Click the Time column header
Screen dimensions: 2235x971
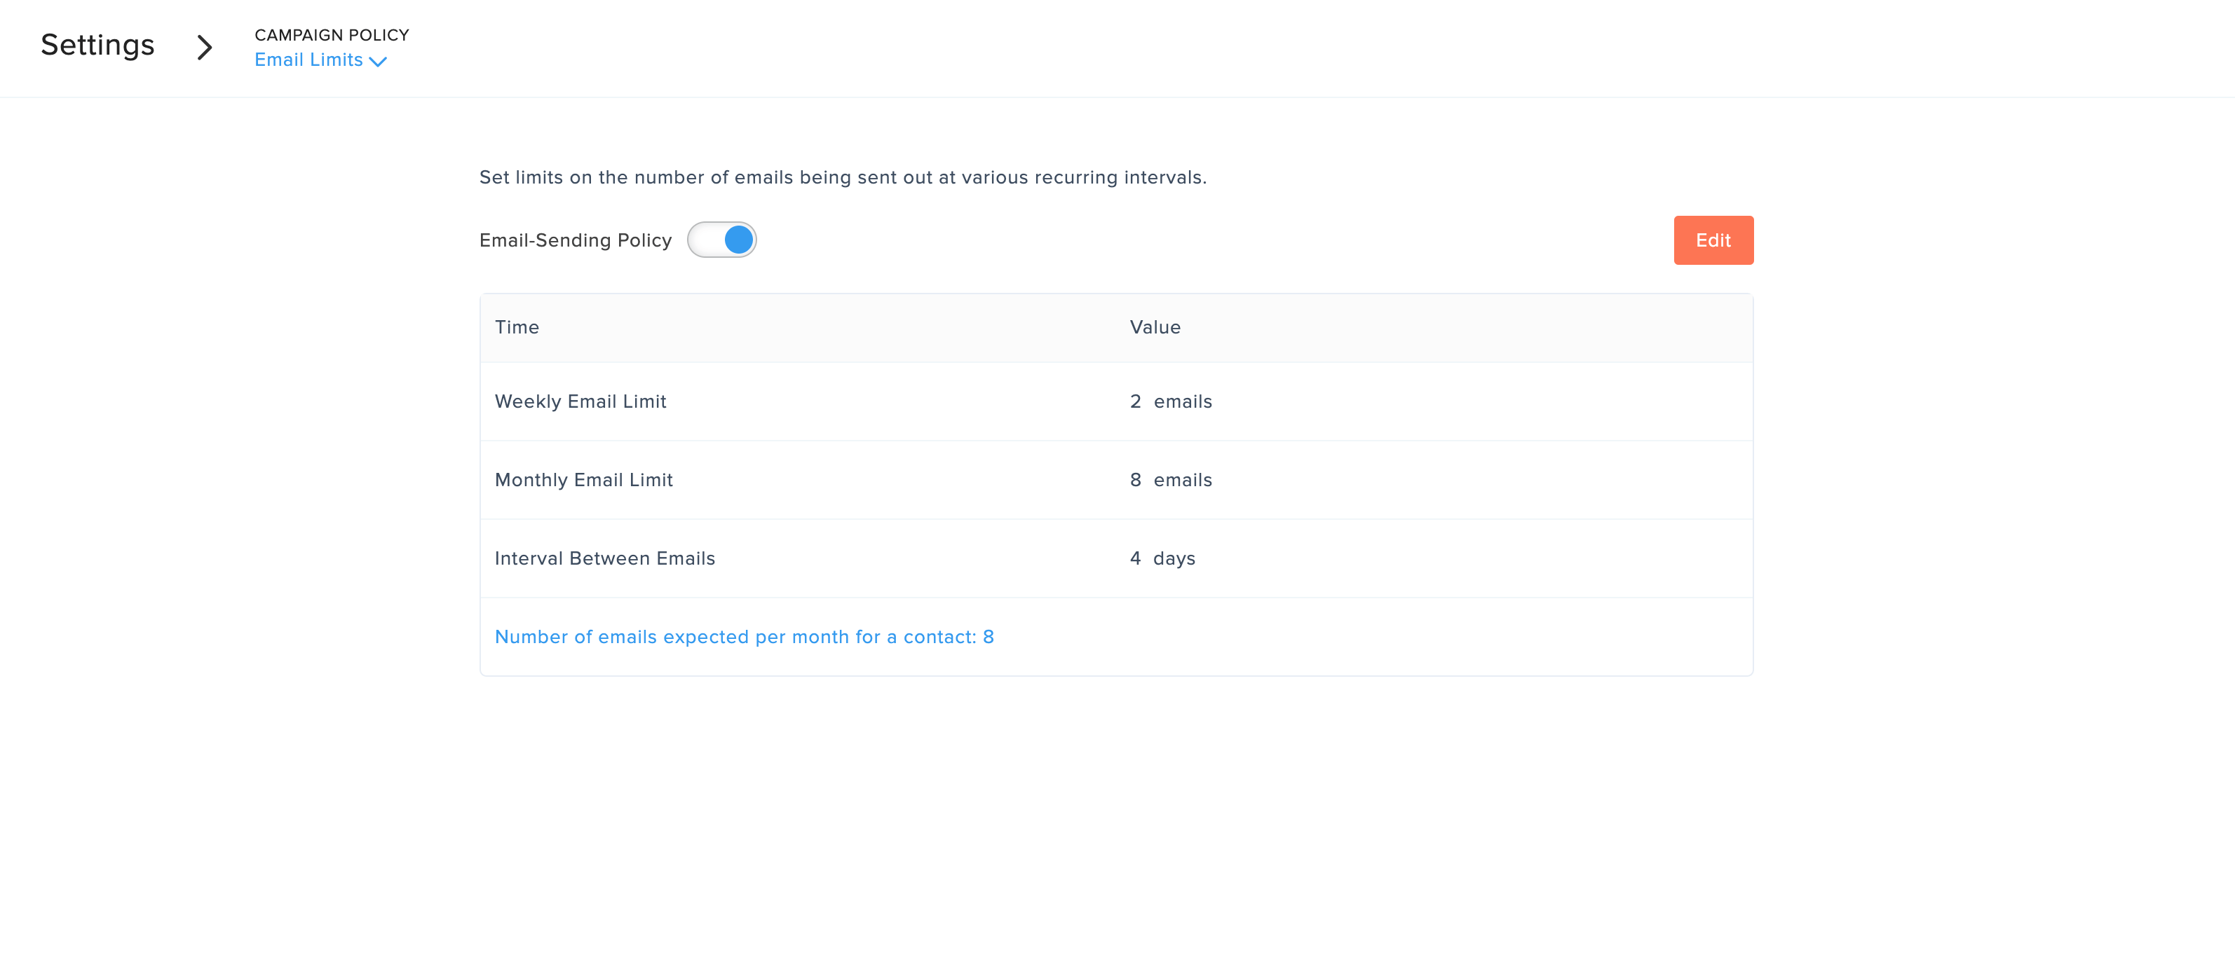coord(517,327)
